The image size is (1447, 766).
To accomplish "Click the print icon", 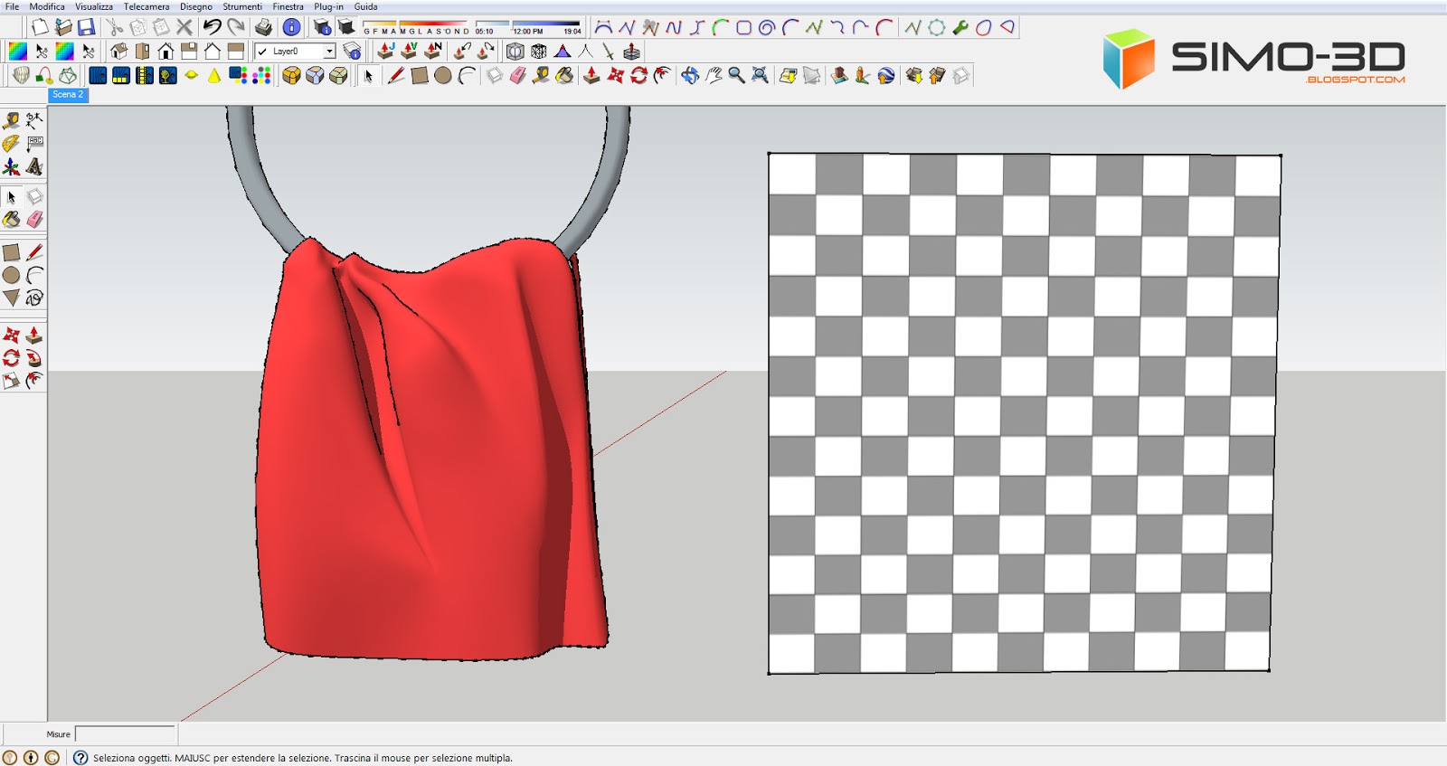I will (x=263, y=27).
